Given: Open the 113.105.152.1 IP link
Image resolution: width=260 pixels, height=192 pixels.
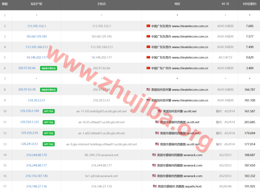Looking at the screenshot, I should coord(36,26).
